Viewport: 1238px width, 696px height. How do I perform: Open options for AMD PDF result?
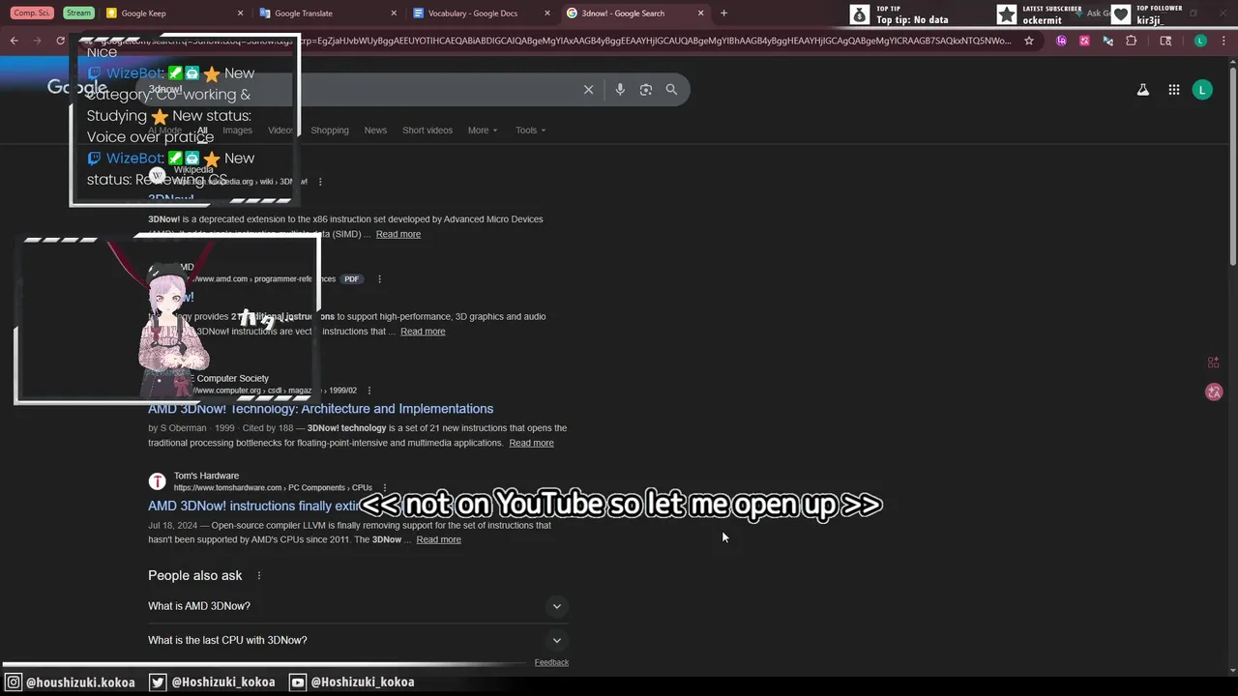point(379,278)
